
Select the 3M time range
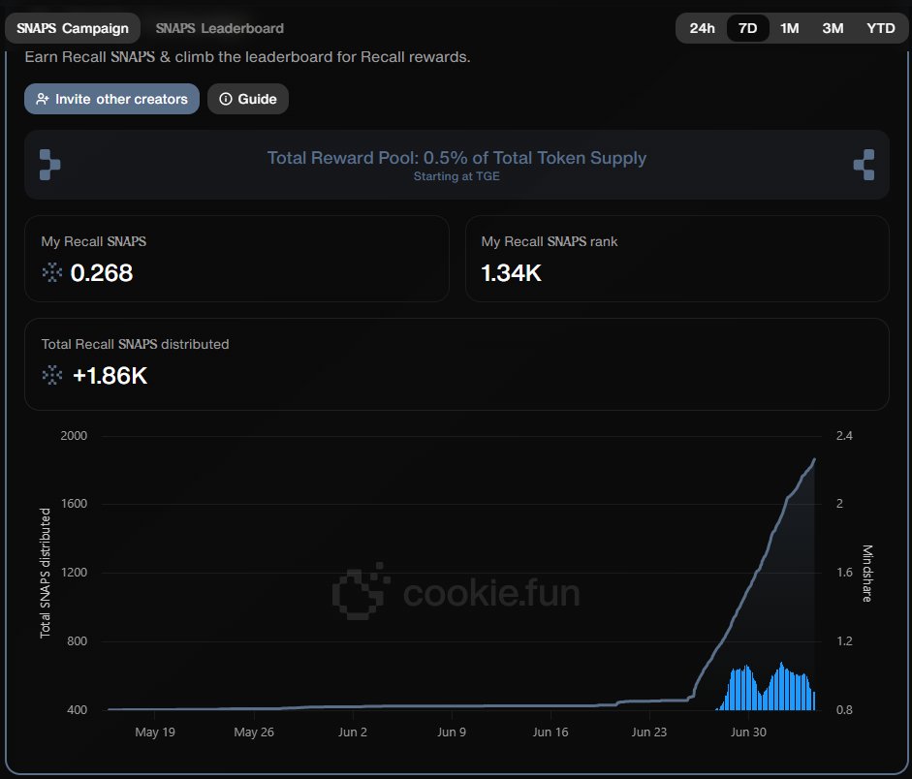coord(833,28)
